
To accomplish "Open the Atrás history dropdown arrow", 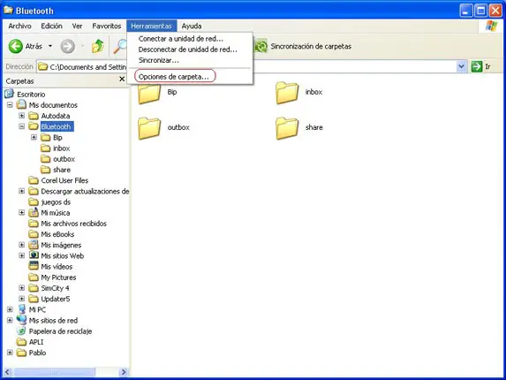I will (x=50, y=46).
